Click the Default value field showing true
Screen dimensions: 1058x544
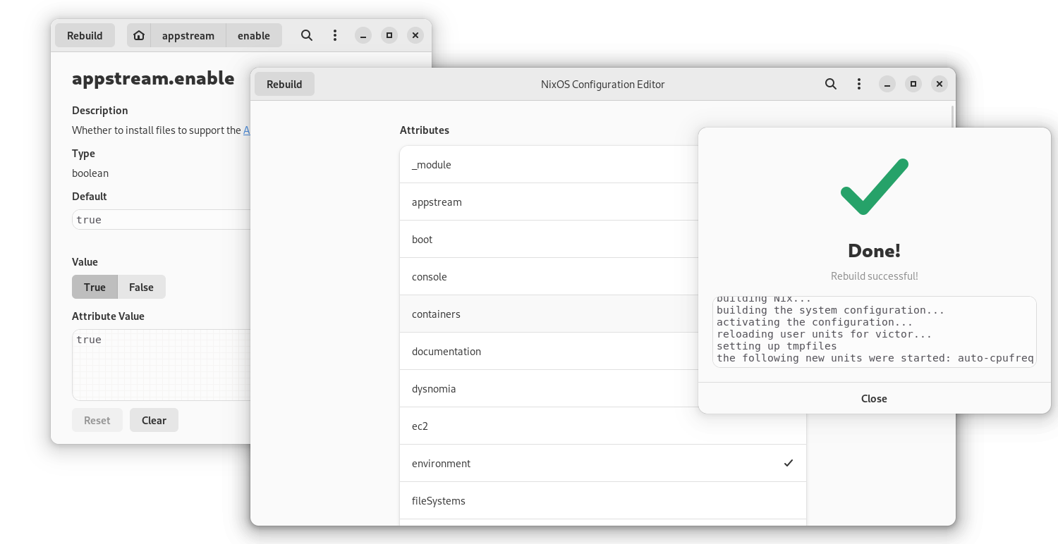161,220
